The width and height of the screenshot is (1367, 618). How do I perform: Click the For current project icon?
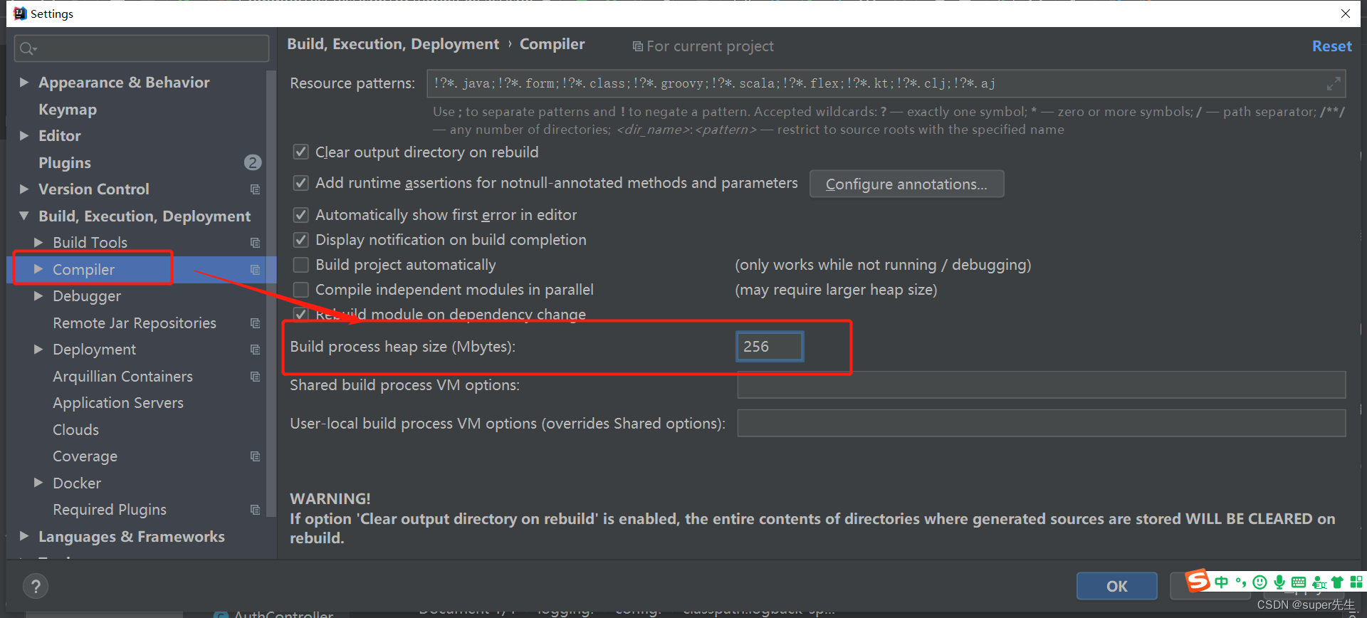coord(637,46)
